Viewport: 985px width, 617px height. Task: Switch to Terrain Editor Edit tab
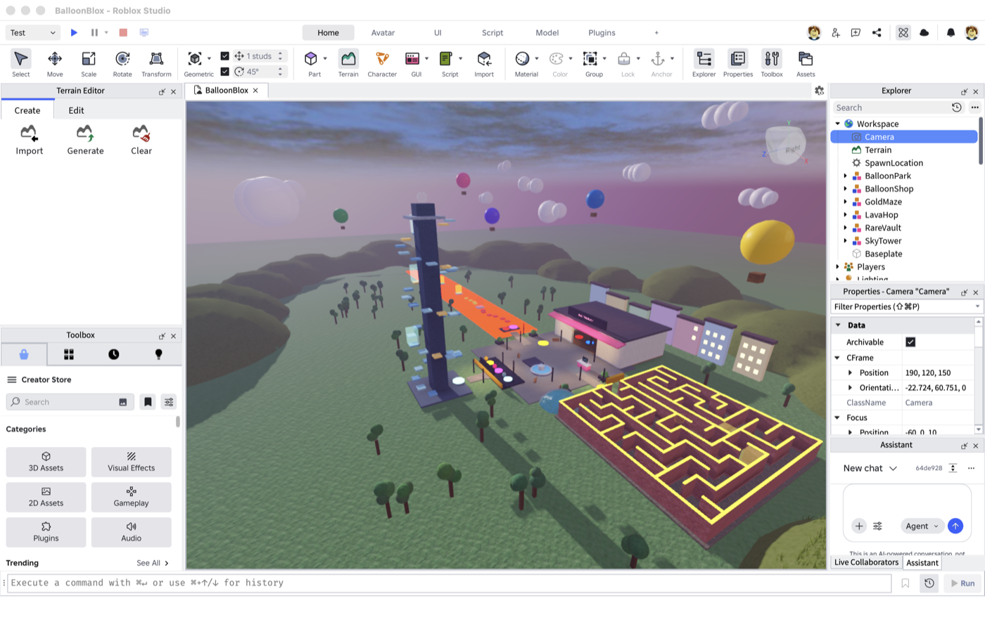[x=76, y=110]
